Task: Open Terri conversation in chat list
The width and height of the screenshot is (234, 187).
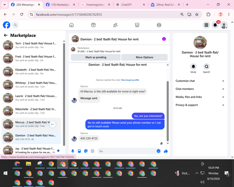Action: tap(31, 45)
